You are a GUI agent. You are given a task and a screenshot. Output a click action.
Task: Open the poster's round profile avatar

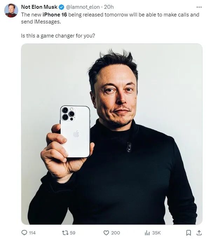(11, 11)
